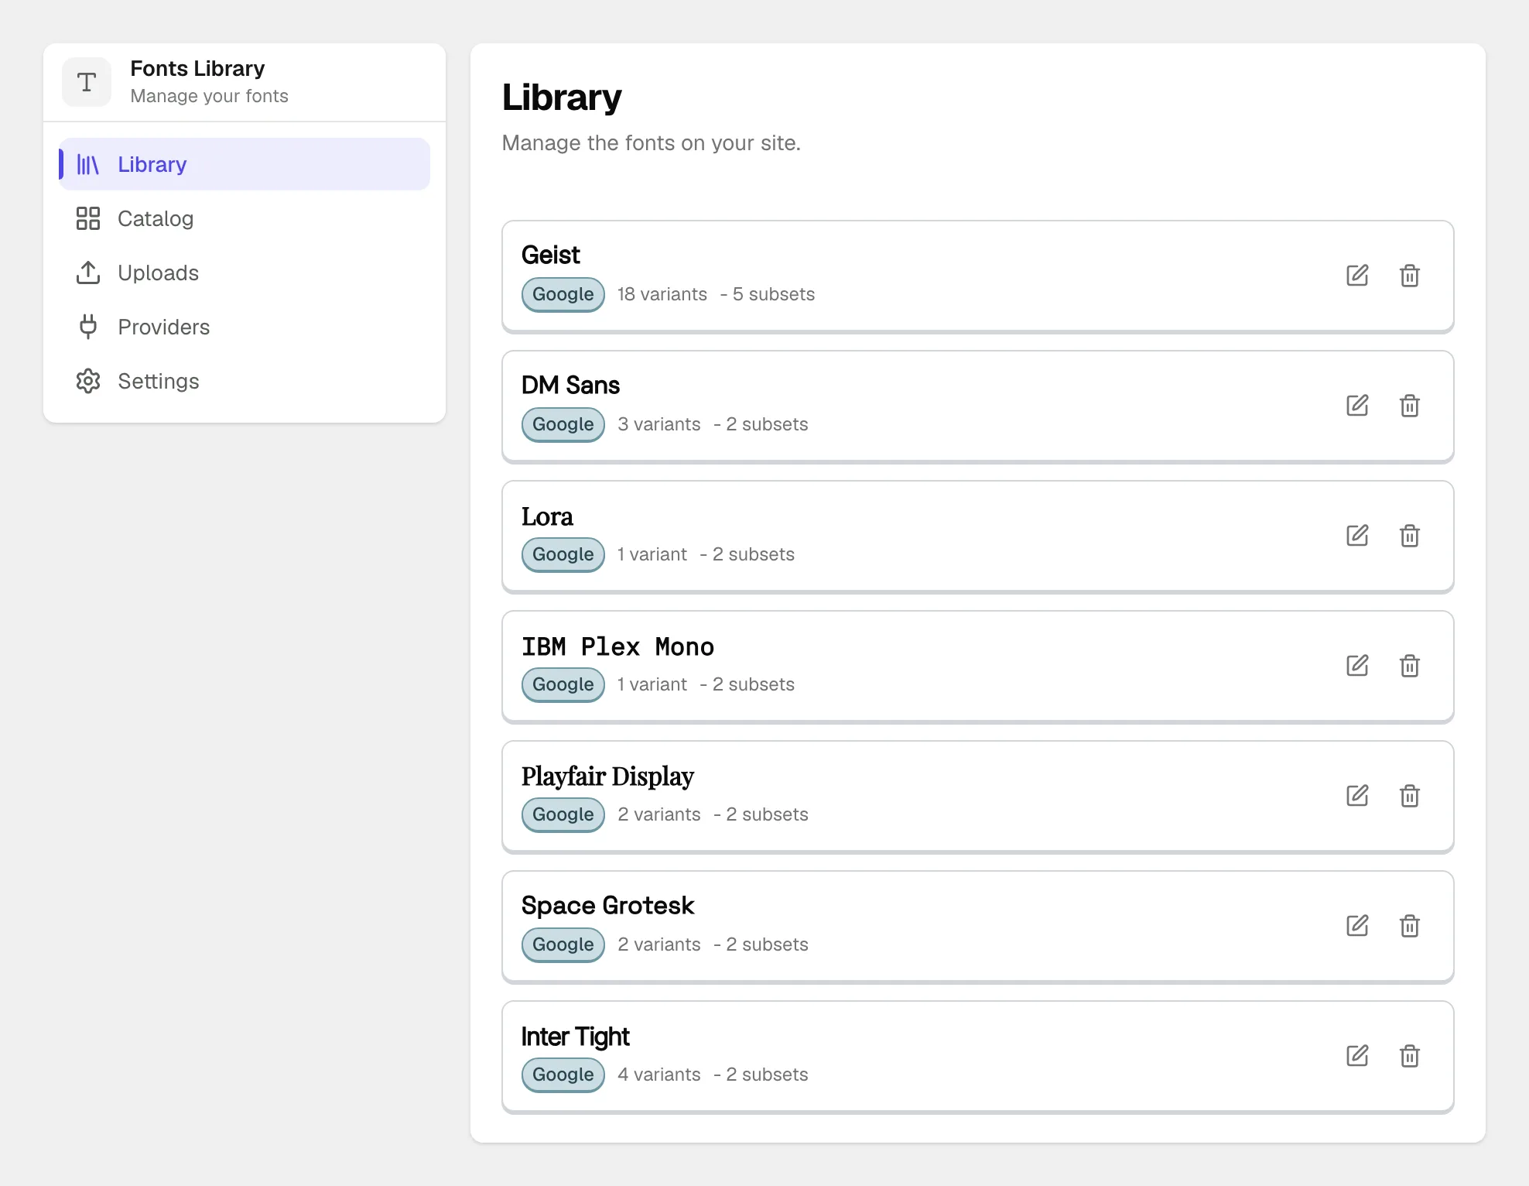Delete the DM Sans font
The width and height of the screenshot is (1529, 1186).
tap(1410, 406)
